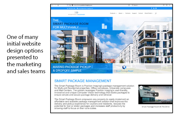Image resolution: width=180 pixels, height=117 pixels.
Task: Go back using browser back arrow
Action: pyautogui.click(x=52, y=5)
